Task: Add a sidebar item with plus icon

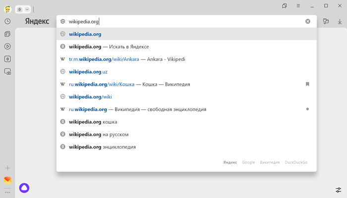Action: pos(7,168)
